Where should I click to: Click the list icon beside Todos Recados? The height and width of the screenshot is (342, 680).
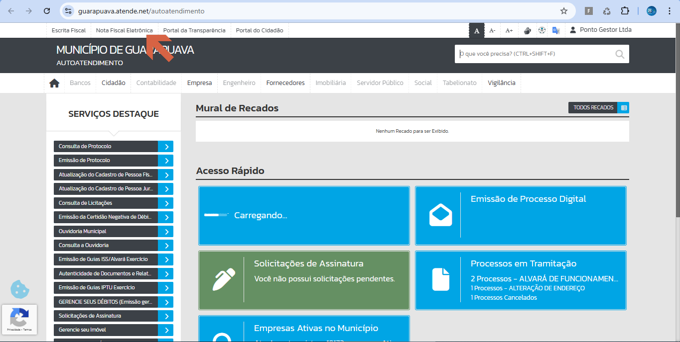click(623, 107)
